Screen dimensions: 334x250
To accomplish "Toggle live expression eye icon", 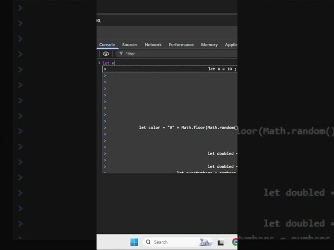I will [x=106, y=54].
